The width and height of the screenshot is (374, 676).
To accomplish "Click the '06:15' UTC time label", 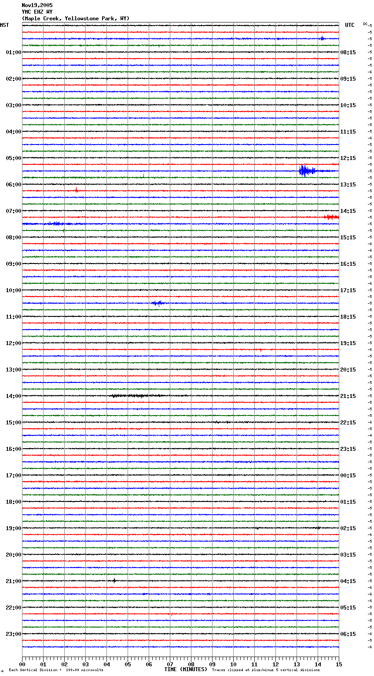I will [348, 634].
